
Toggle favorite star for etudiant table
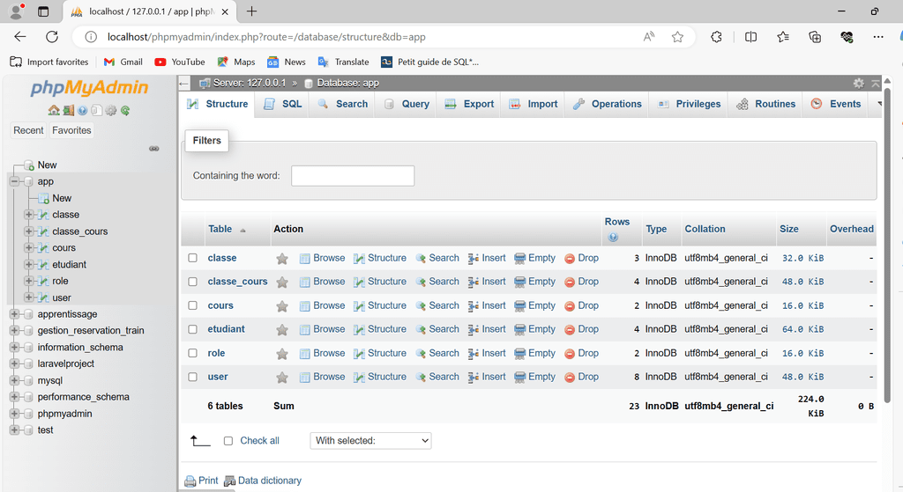point(281,330)
